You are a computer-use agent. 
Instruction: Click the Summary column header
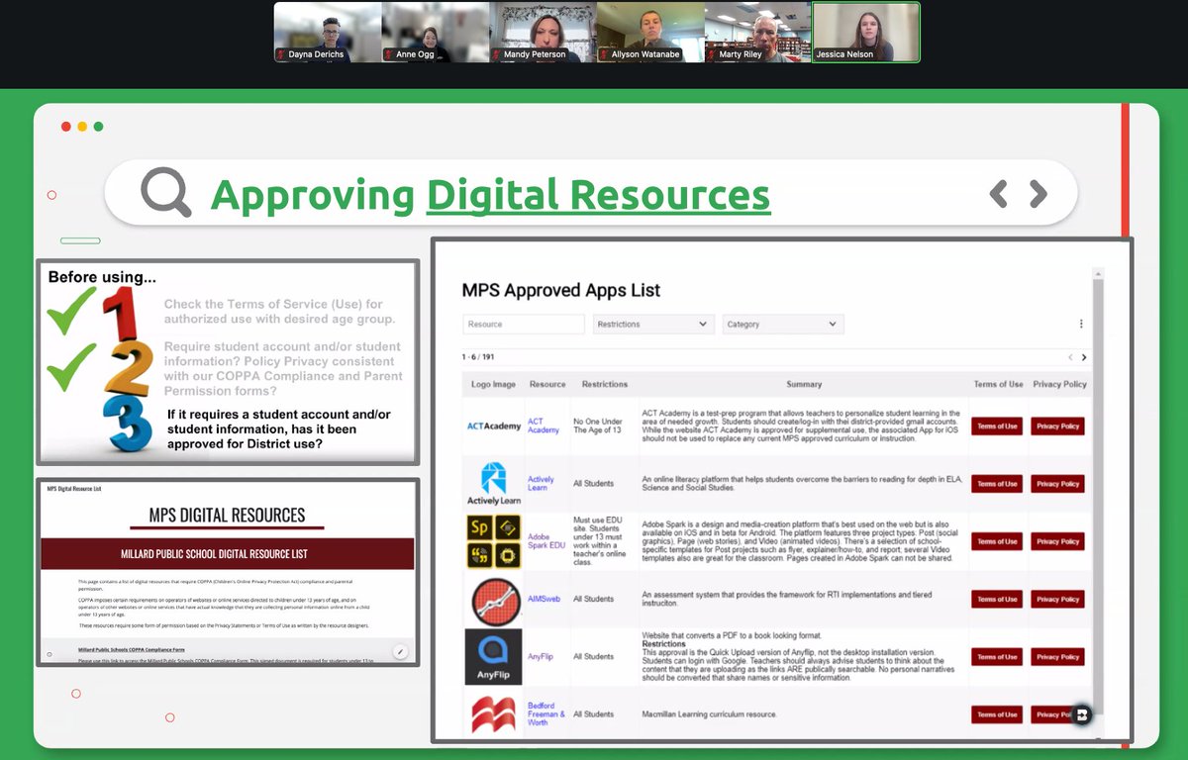point(804,384)
